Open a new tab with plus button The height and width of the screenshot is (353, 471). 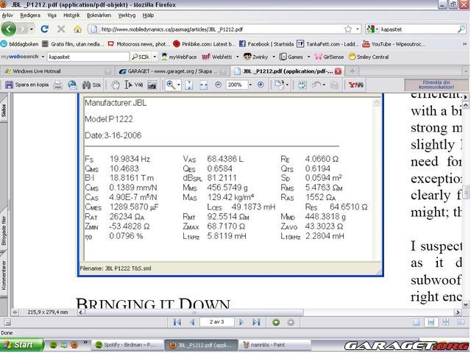(x=352, y=71)
